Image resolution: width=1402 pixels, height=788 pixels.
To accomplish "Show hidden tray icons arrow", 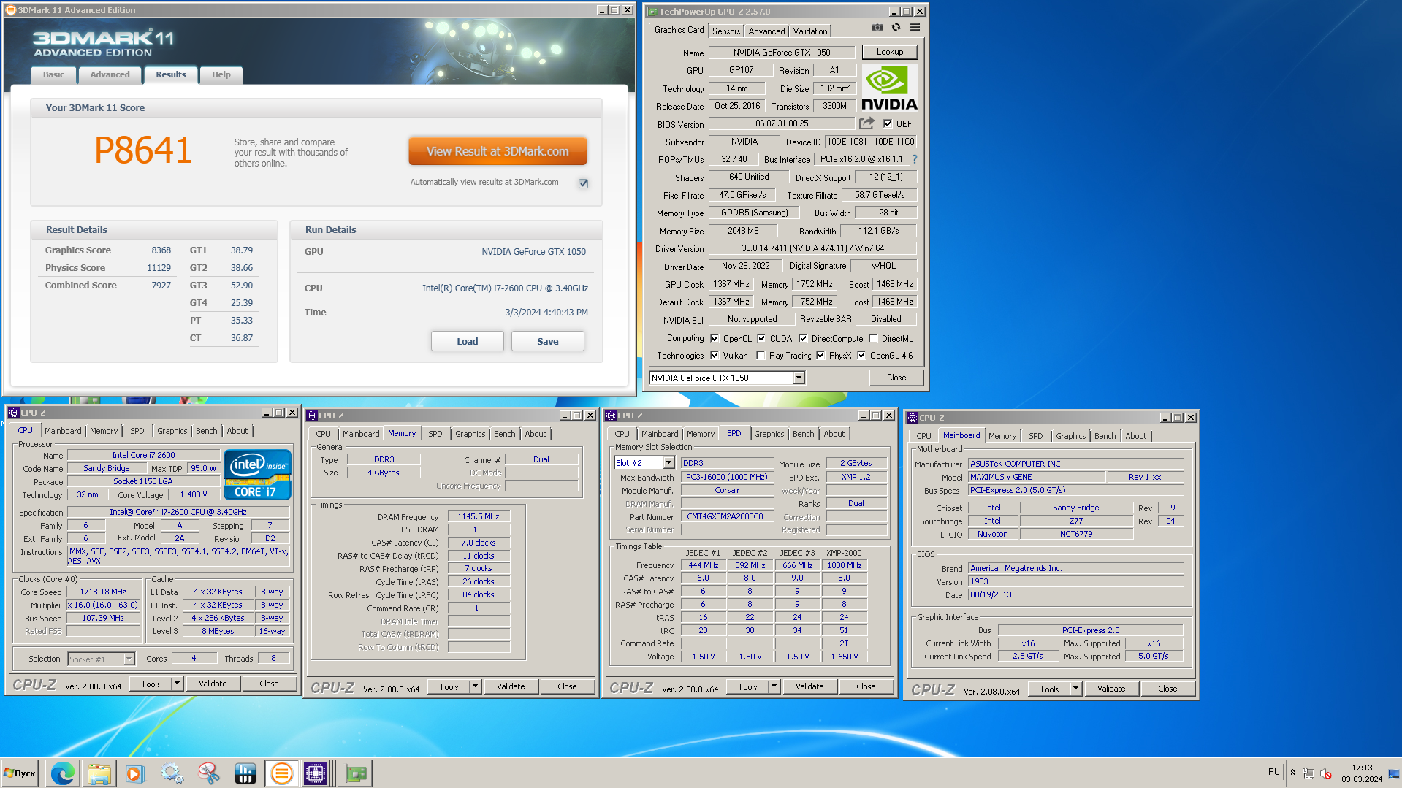I will tap(1292, 773).
